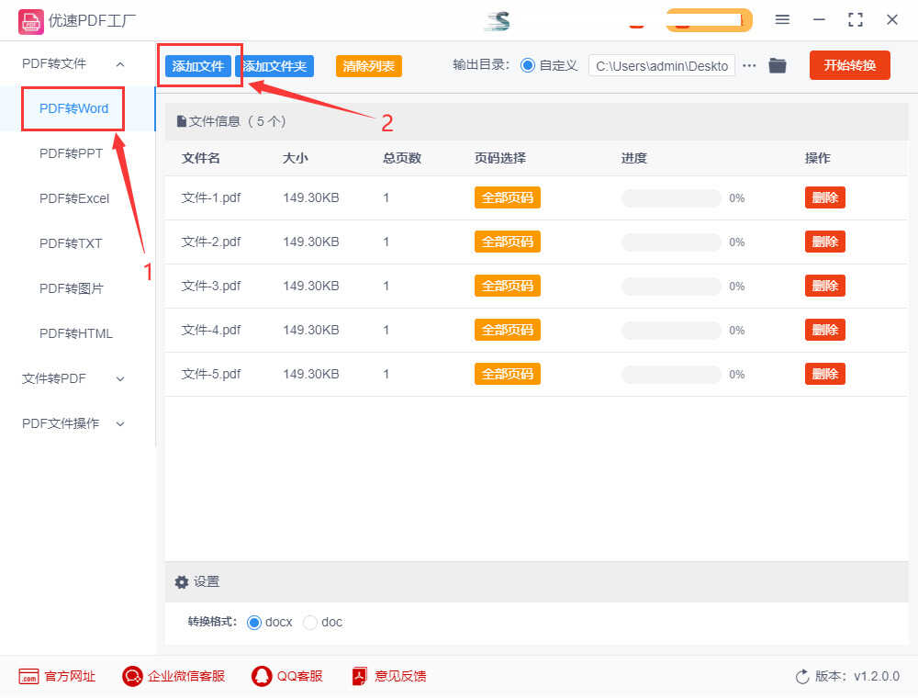Viewport: 918px width, 698px height.
Task: Select docx conversion format
Action: 254,622
